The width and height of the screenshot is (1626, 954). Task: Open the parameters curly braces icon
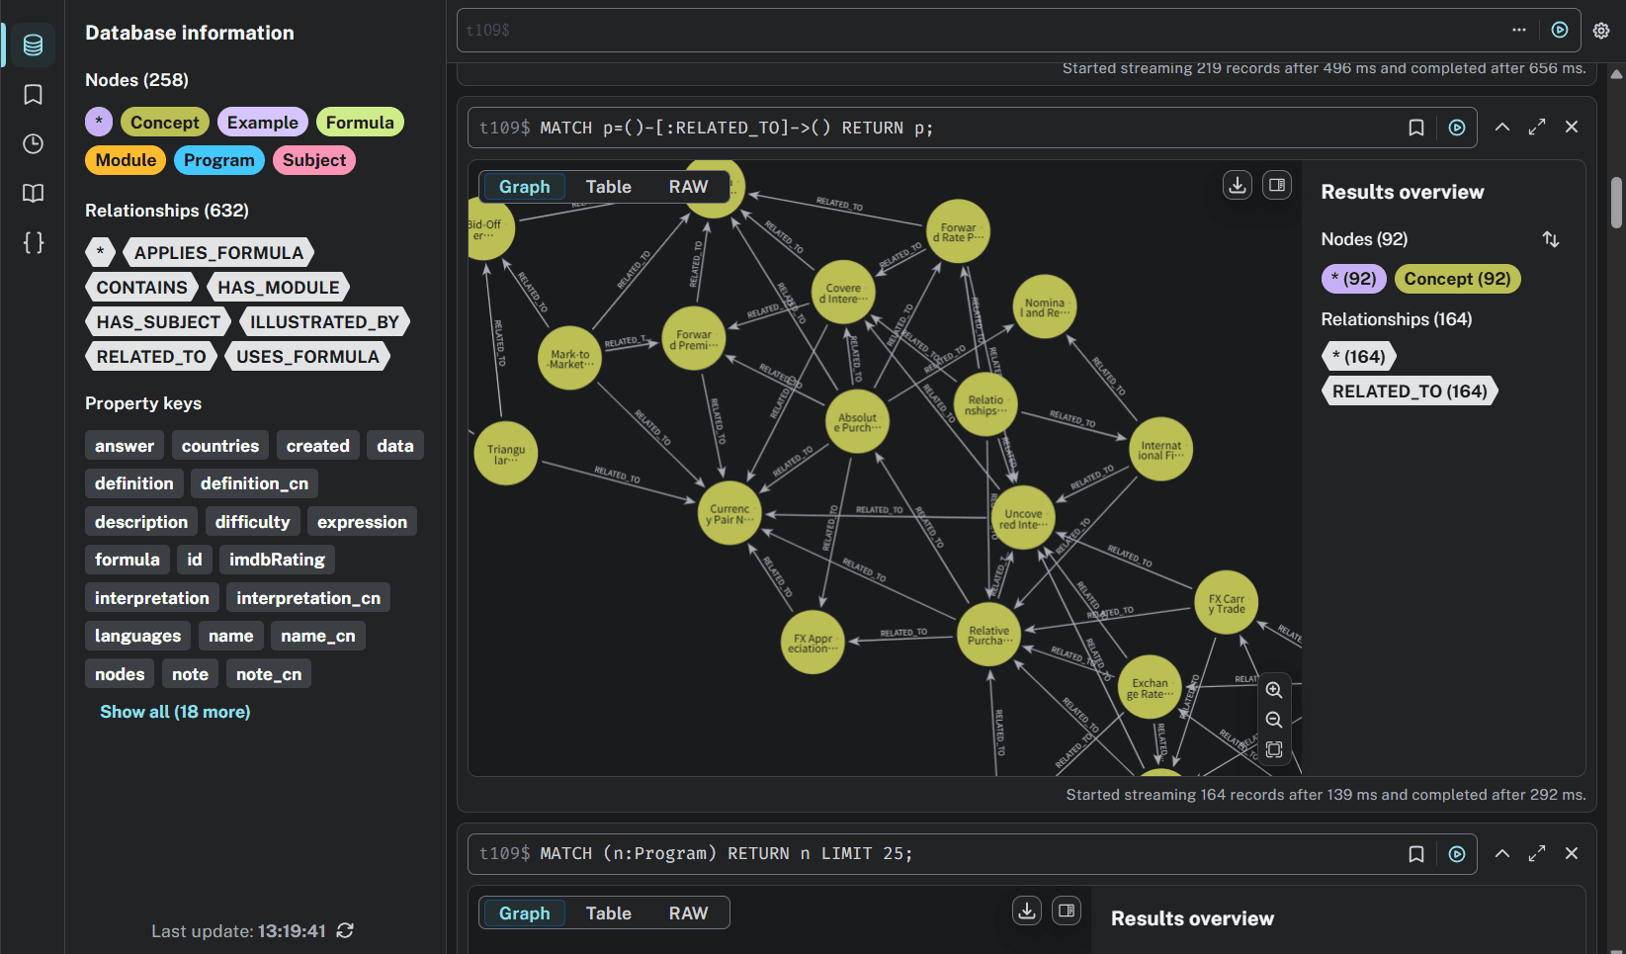tap(33, 243)
